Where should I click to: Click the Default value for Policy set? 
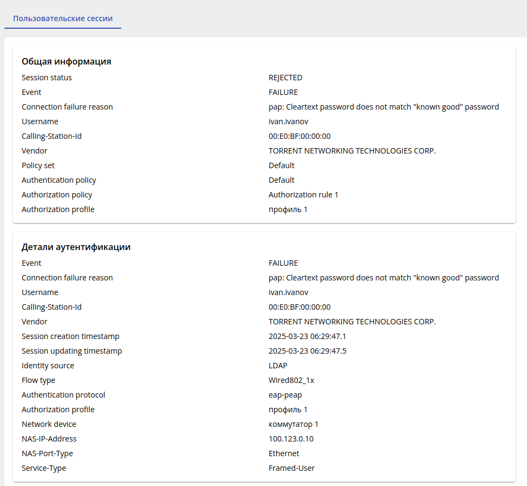(282, 165)
